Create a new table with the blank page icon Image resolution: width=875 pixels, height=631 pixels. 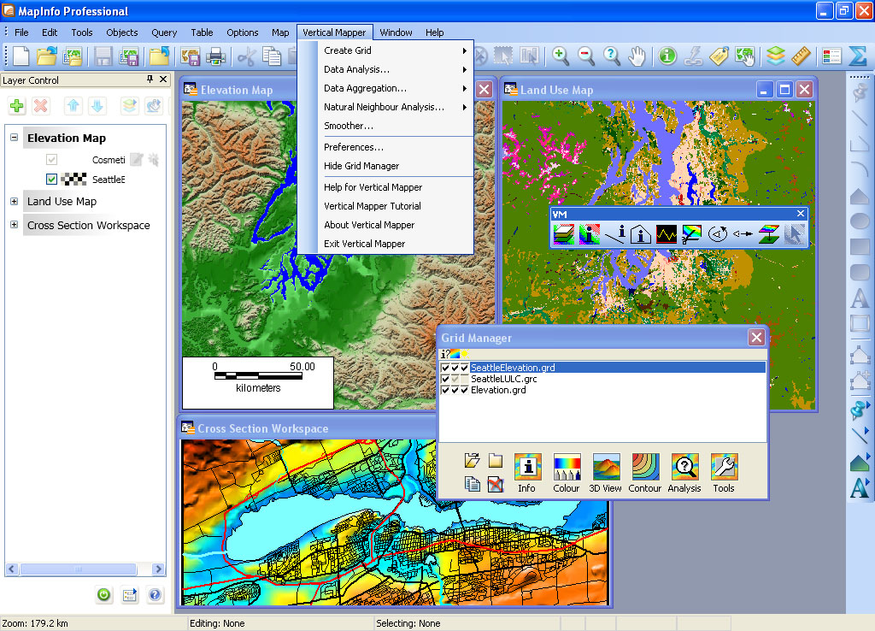pos(21,56)
